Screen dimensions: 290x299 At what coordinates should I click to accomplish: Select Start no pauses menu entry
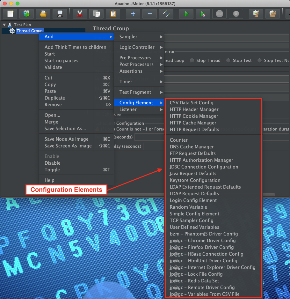pos(76,61)
